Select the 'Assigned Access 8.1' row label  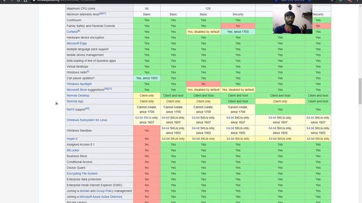coord(80,144)
